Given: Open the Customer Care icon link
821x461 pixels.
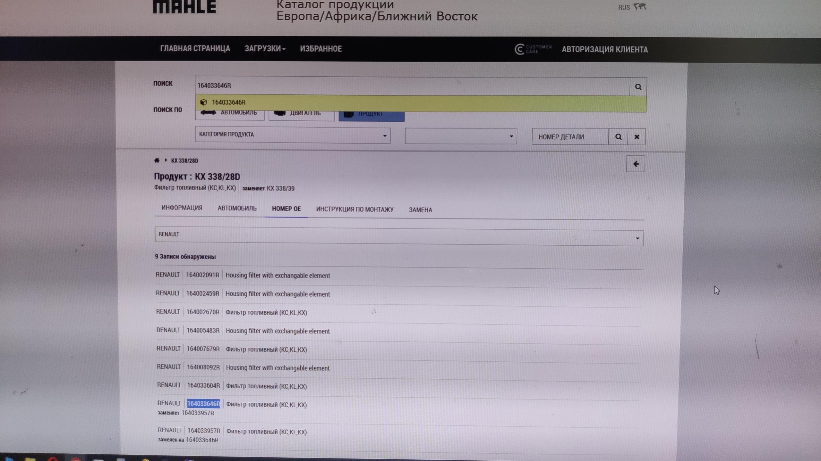Looking at the screenshot, I should [x=533, y=49].
